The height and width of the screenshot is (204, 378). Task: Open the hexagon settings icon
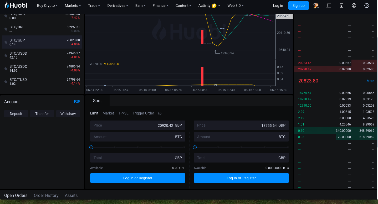click(x=367, y=6)
